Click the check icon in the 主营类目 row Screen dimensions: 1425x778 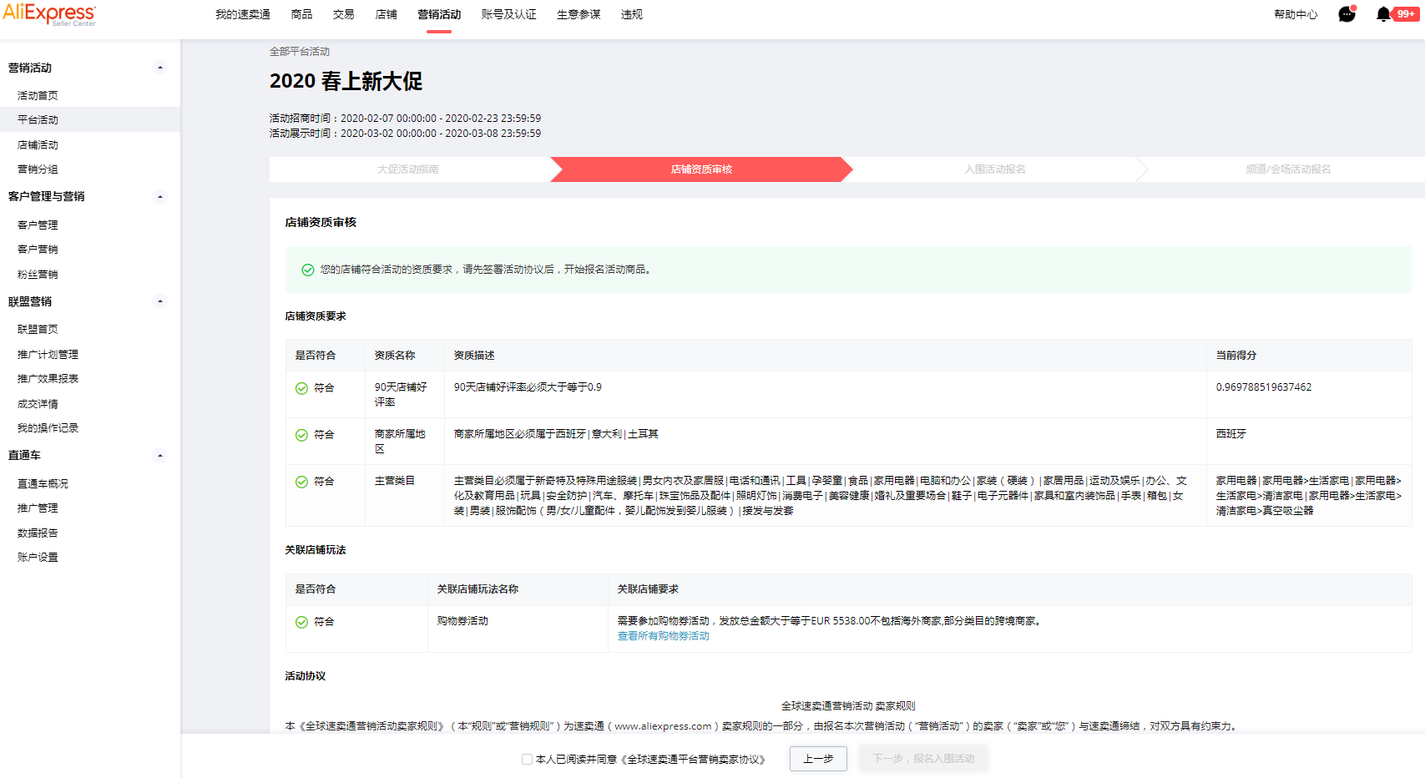(301, 482)
